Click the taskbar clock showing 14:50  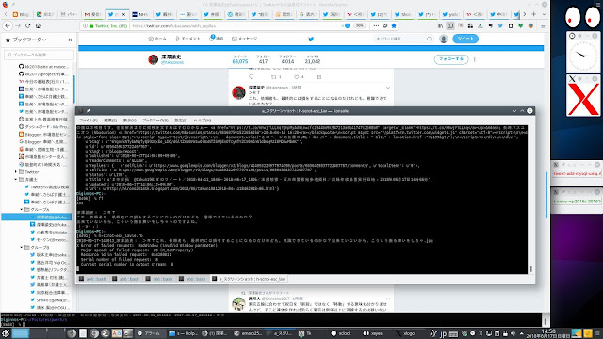[547, 333]
